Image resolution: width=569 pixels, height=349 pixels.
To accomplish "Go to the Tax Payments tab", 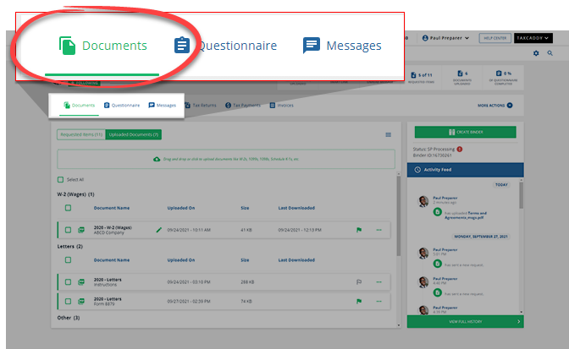I will coord(243,106).
